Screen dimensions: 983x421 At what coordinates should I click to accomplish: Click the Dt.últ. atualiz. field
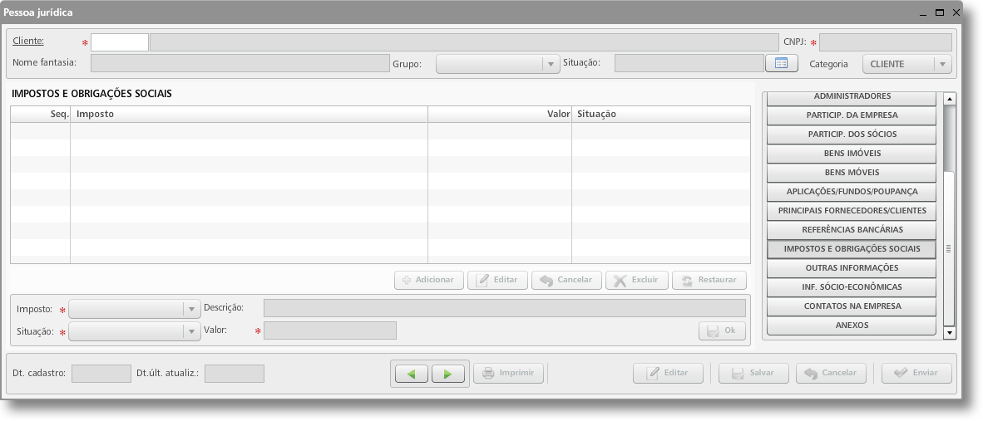(235, 374)
